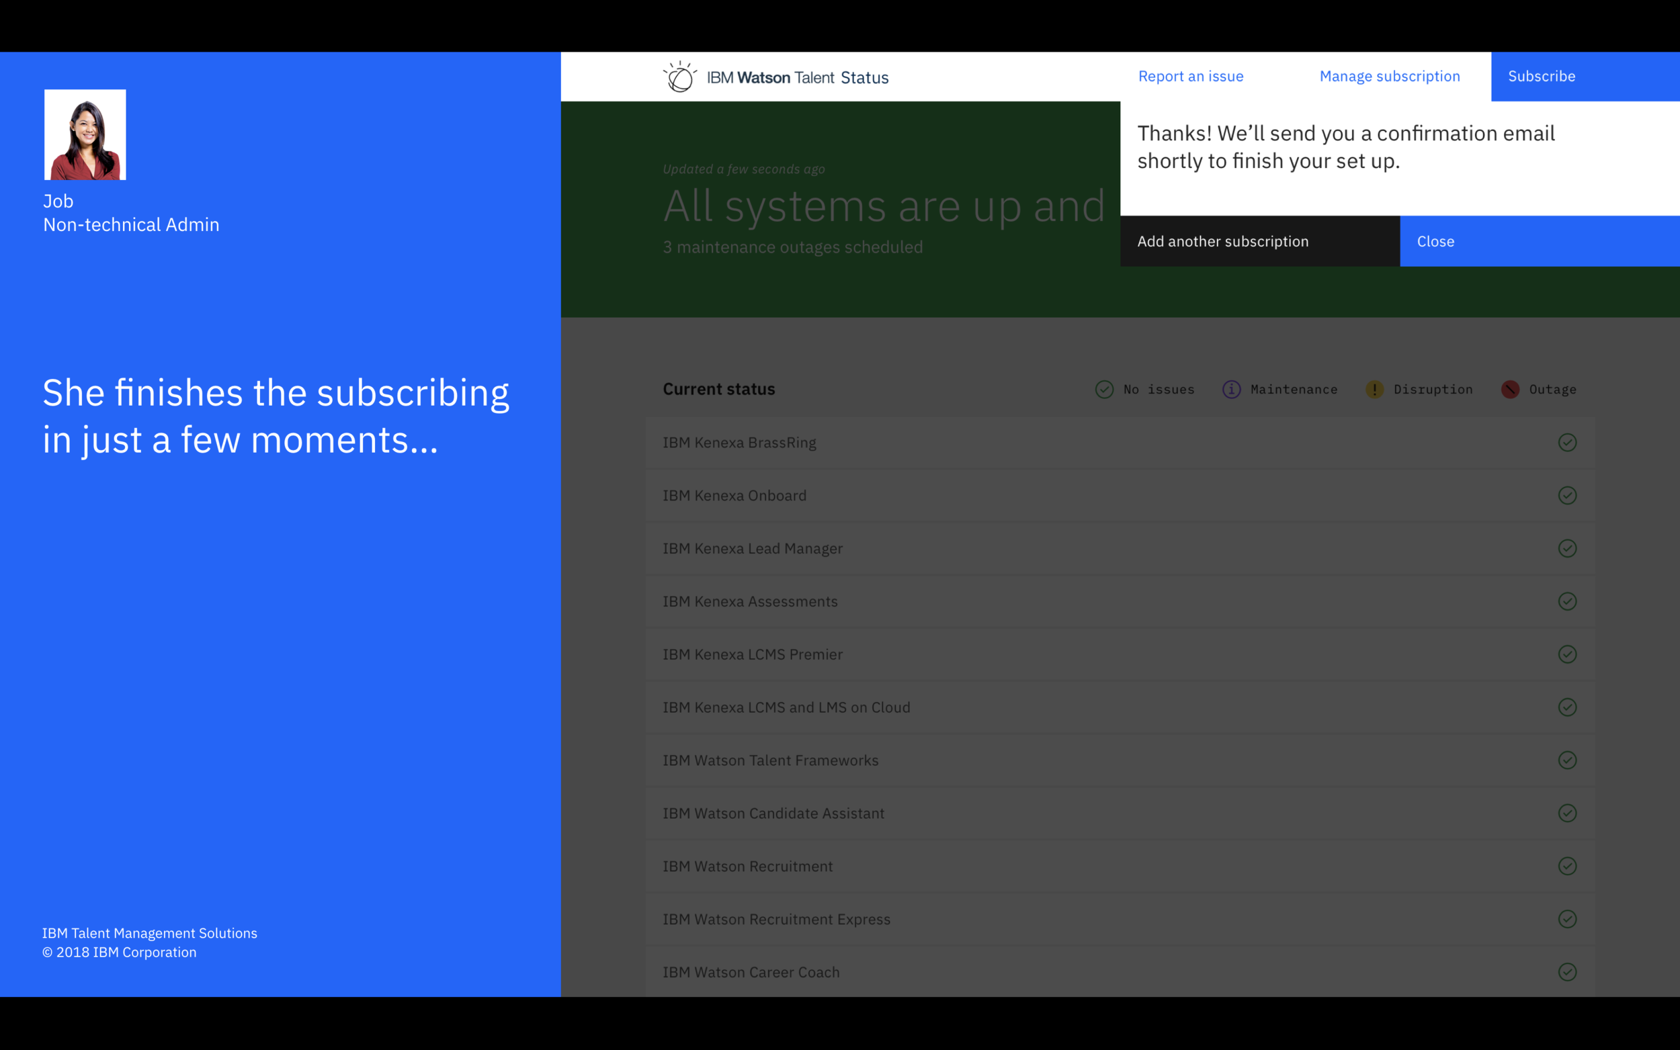1680x1050 pixels.
Task: Click the Outage legend label
Action: click(x=1552, y=390)
